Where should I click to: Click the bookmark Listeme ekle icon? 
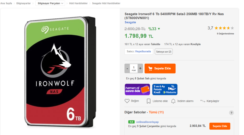[x=149, y=101]
